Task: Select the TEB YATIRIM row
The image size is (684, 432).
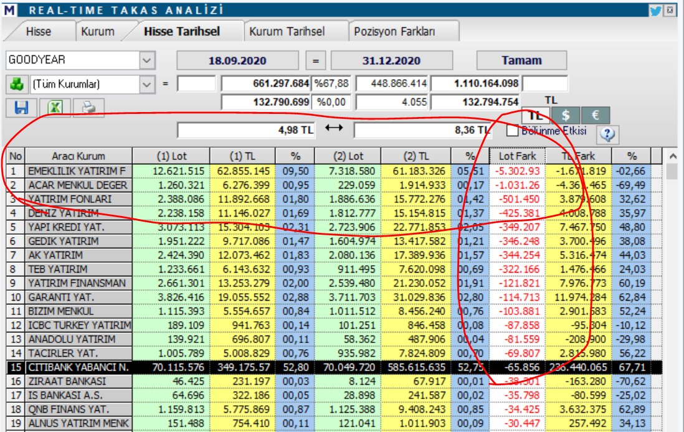Action: [78, 269]
